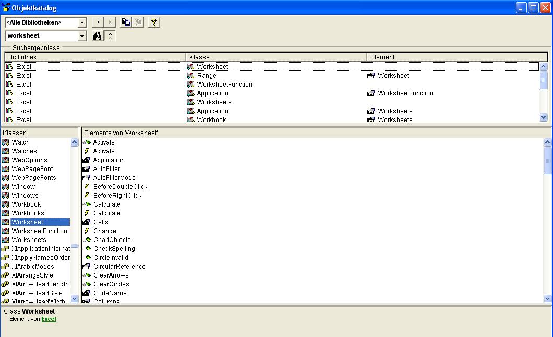Screen dimensions: 553x337
Task: Sort results by the Element column header
Action: (x=457, y=57)
